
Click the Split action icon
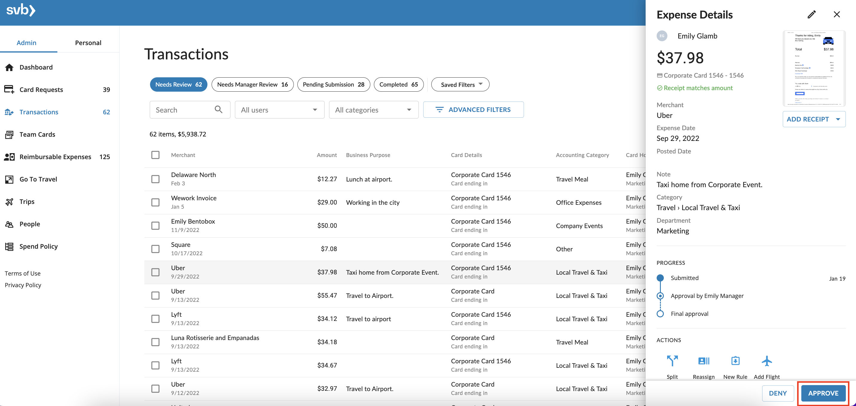(x=672, y=361)
